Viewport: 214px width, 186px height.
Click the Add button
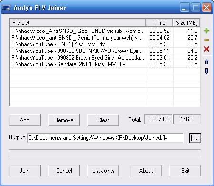25,120
